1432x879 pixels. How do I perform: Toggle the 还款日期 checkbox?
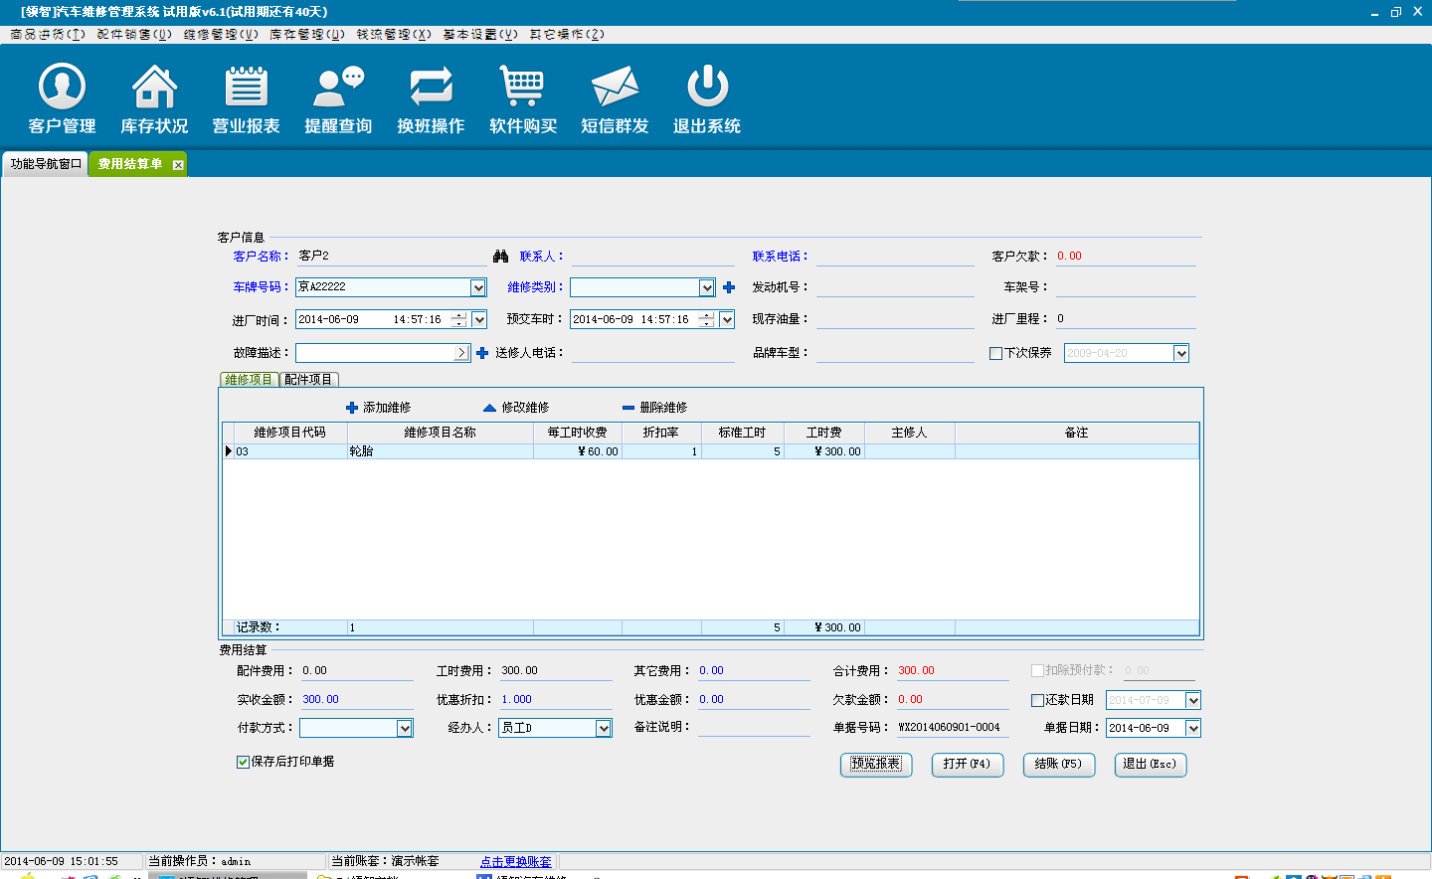(1037, 700)
